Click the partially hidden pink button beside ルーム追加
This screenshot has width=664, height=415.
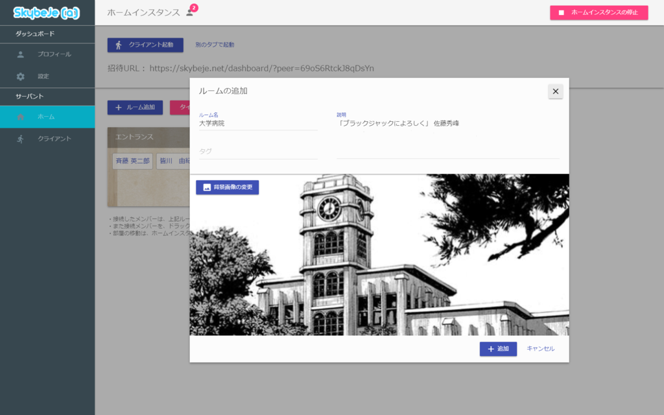(x=180, y=108)
